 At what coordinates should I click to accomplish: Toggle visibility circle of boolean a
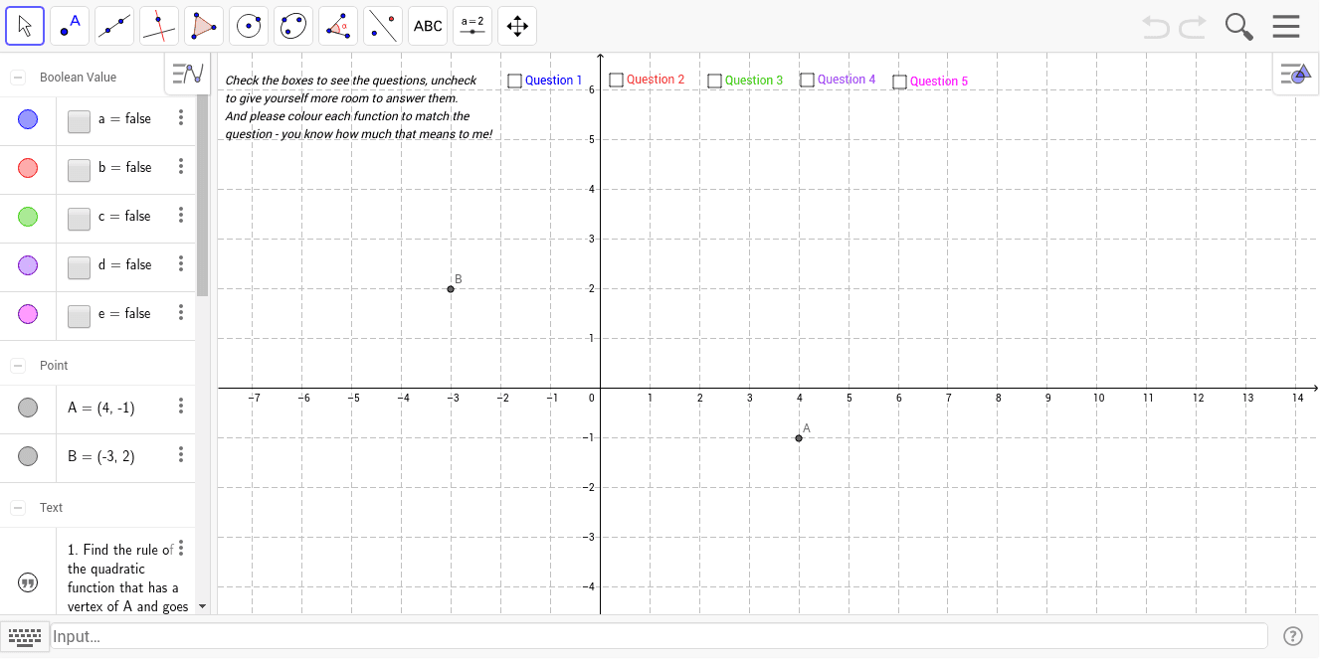28,119
